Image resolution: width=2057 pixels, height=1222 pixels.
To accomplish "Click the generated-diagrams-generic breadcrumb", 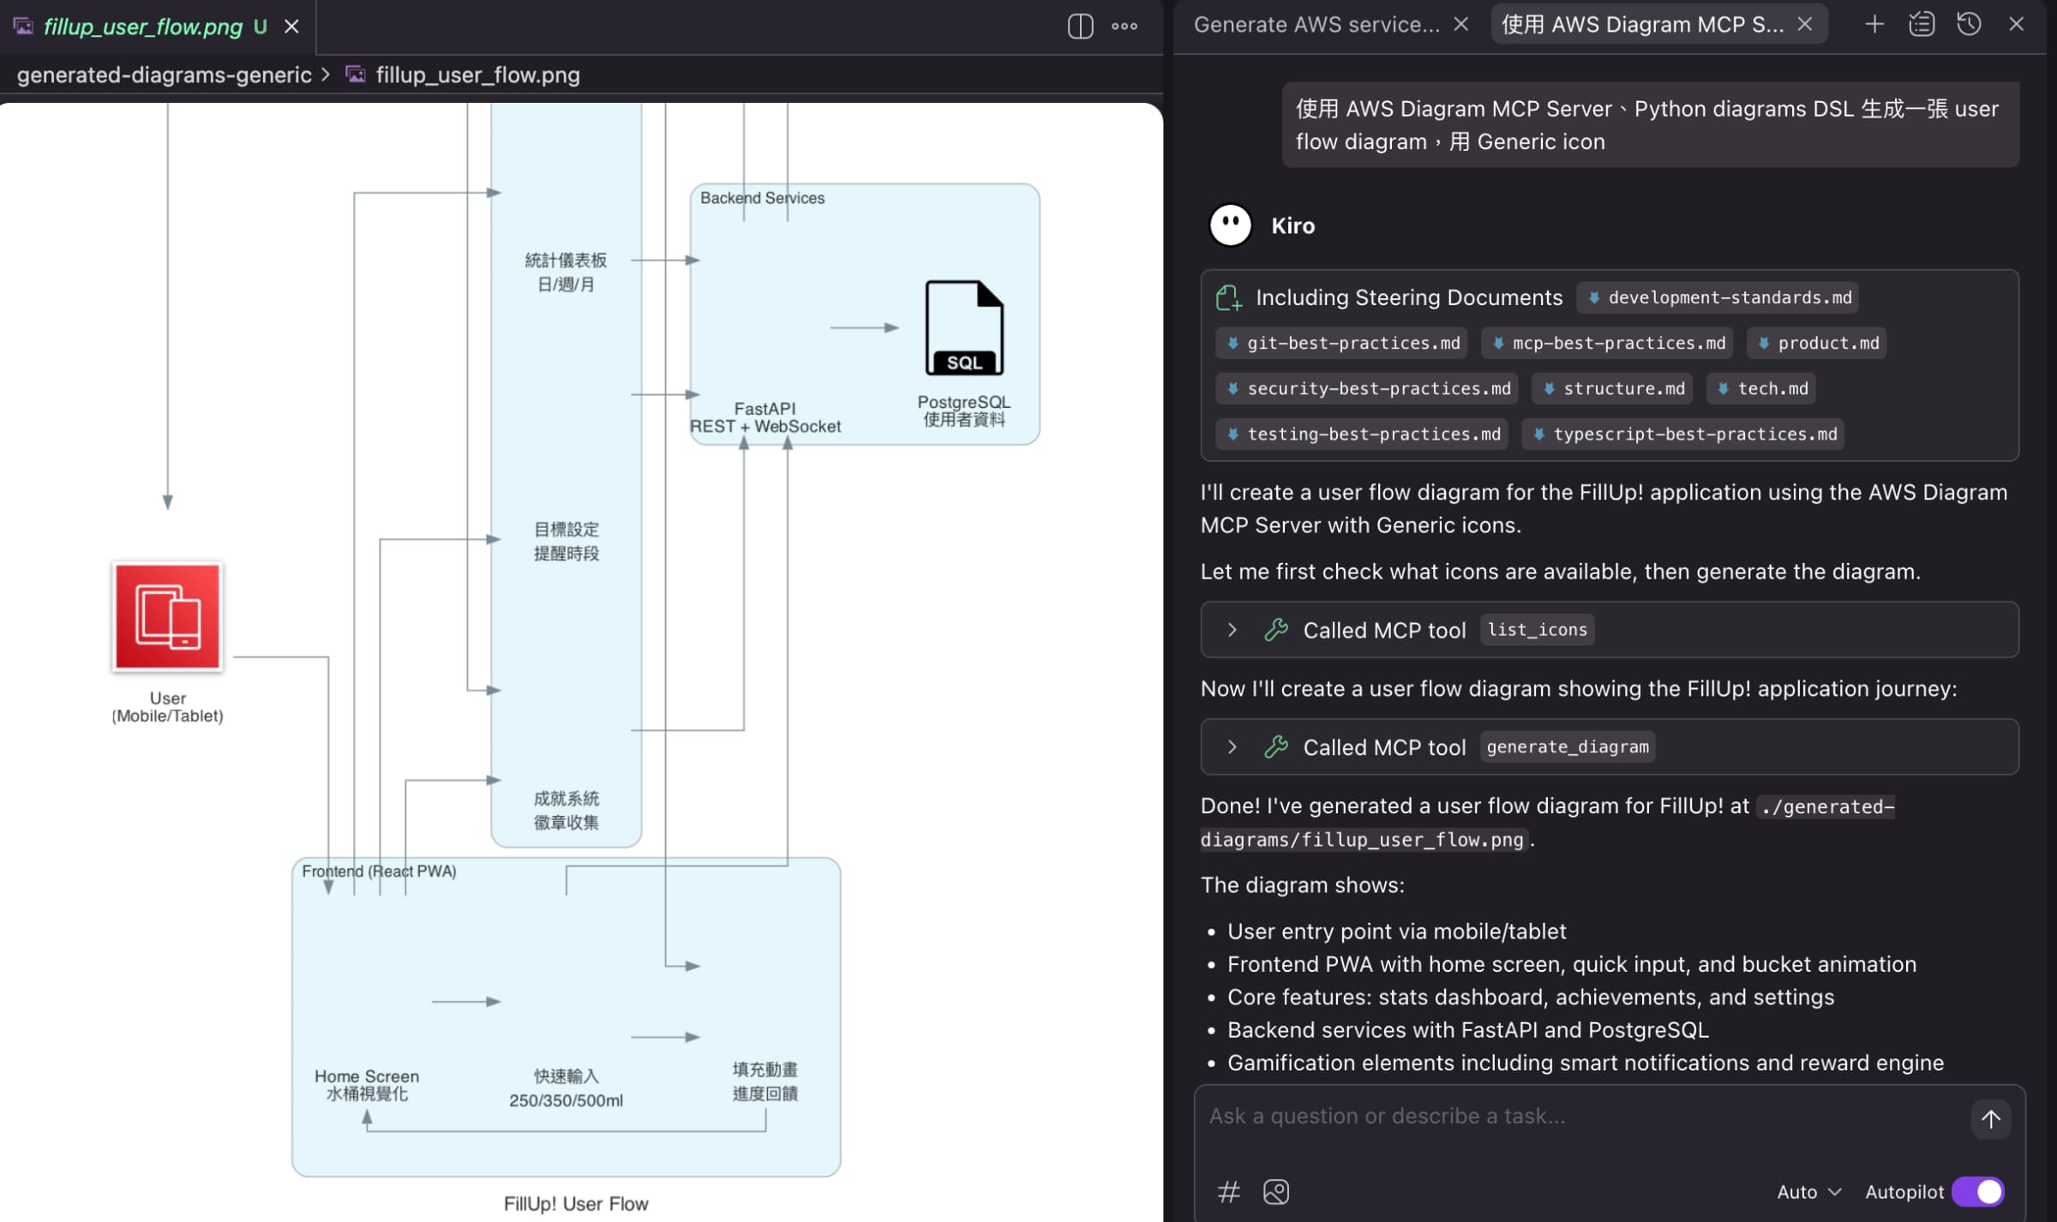I will tap(164, 75).
